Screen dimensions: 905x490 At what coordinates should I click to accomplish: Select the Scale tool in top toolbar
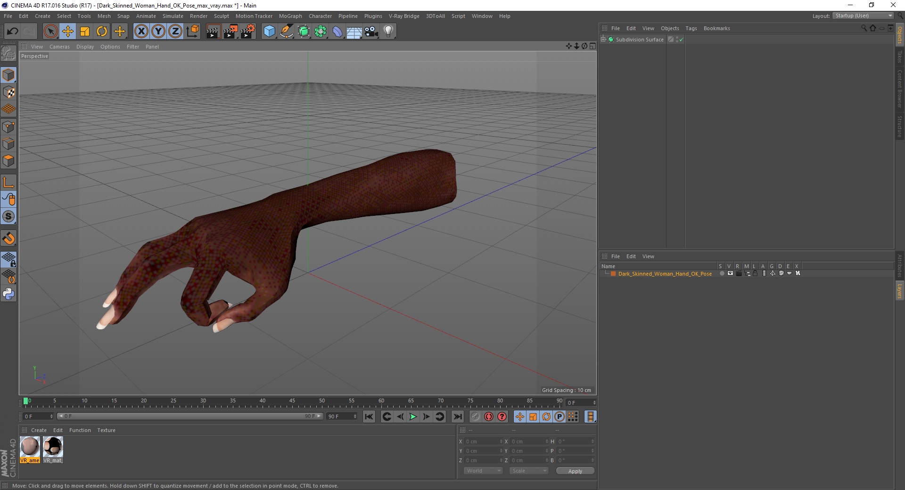pyautogui.click(x=85, y=32)
